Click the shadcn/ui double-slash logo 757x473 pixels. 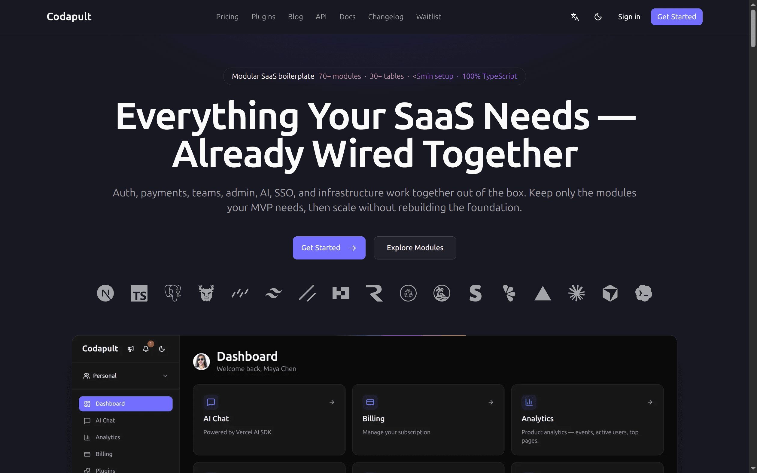point(307,293)
